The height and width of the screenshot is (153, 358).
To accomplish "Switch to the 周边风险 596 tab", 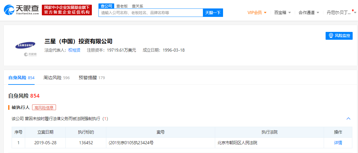I will click(x=56, y=78).
